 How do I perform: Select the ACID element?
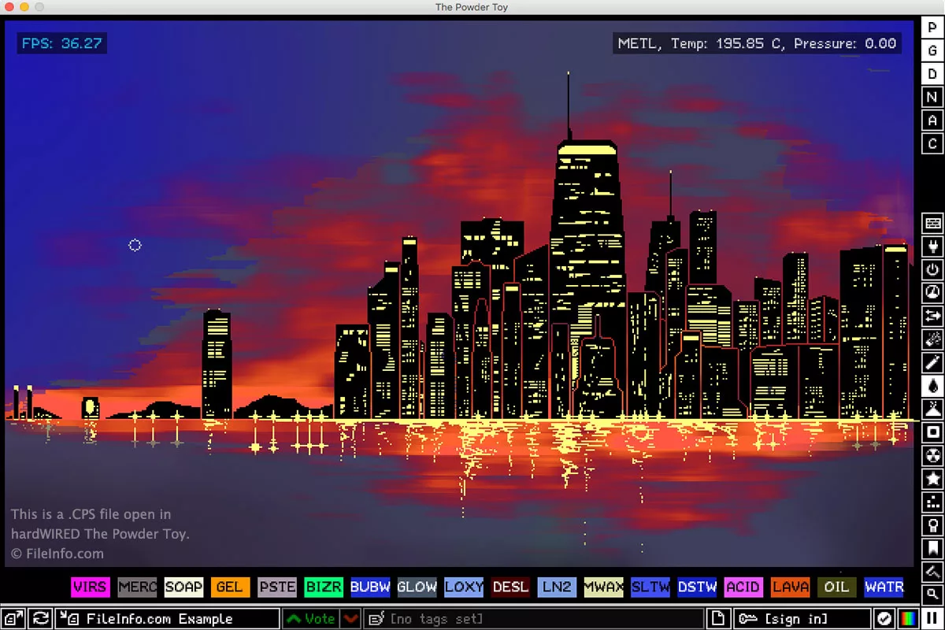point(743,587)
